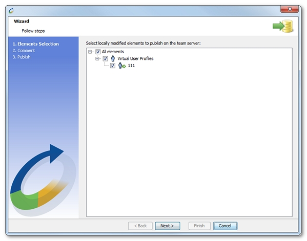Toggle the Virtual User Profiles checkbox
The height and width of the screenshot is (241, 307).
pos(106,59)
